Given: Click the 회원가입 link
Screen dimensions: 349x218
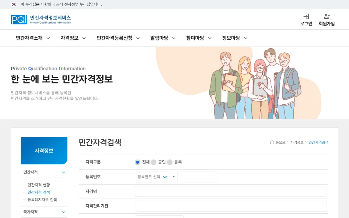Looking at the screenshot, I should (327, 24).
